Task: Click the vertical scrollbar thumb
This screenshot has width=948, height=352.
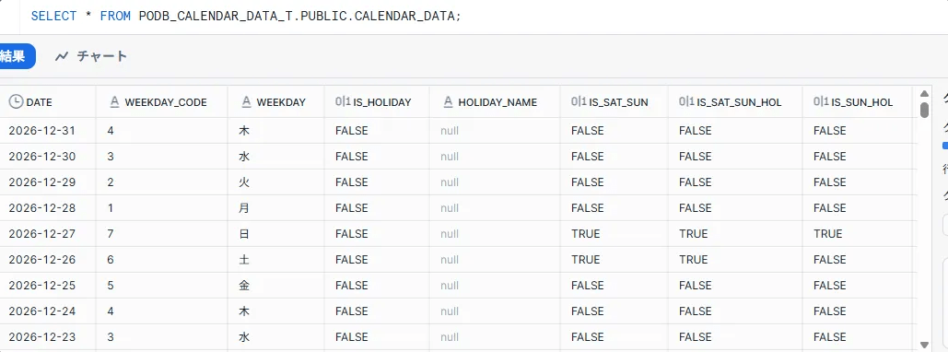Action: point(924,110)
